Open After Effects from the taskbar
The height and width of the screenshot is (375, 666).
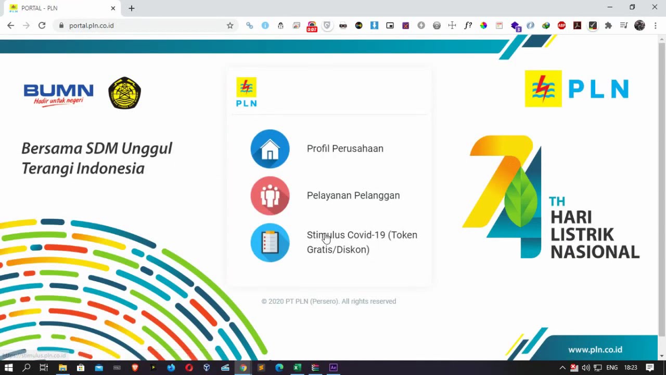click(334, 368)
